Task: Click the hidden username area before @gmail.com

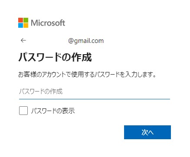Action: [x=48, y=41]
